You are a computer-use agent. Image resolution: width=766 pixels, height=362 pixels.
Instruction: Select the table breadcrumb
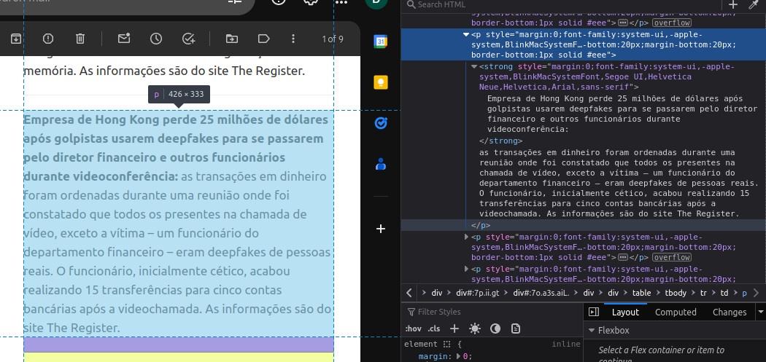point(641,294)
